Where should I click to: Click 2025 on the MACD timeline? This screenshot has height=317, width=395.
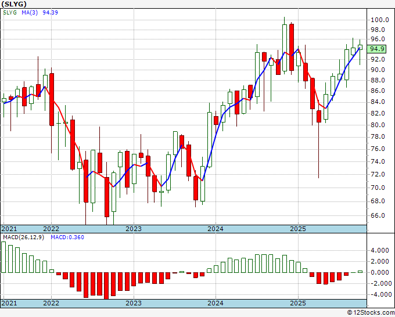(x=298, y=303)
